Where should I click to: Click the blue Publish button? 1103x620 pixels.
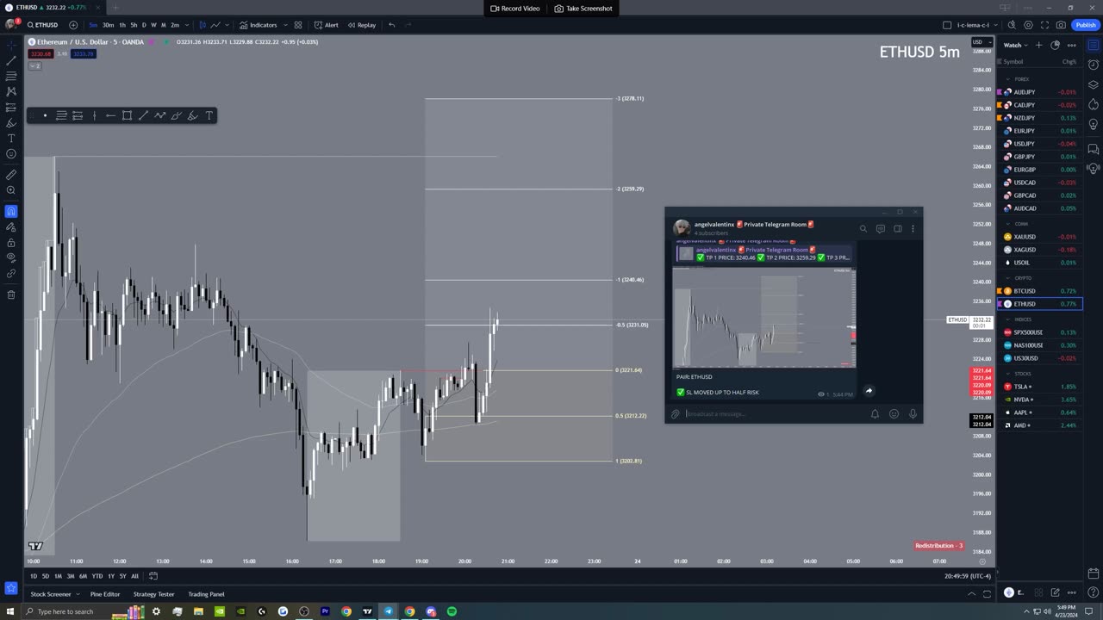[x=1086, y=25]
